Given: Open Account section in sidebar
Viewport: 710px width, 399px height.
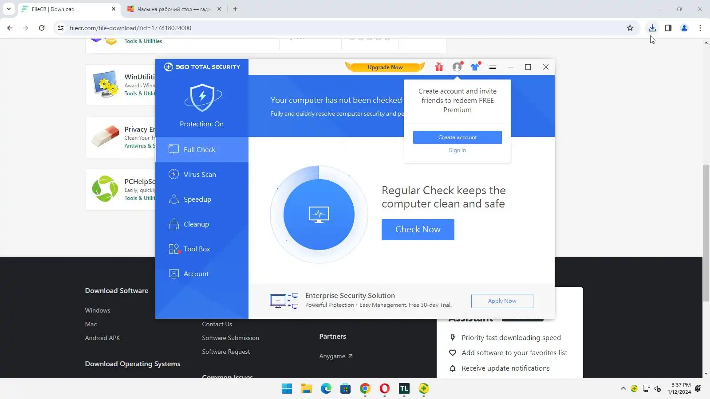Looking at the screenshot, I should [x=202, y=274].
